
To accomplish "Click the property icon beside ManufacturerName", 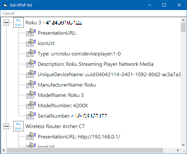I will coord(31,84).
